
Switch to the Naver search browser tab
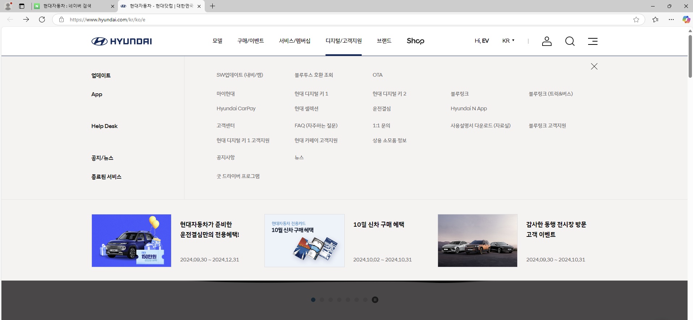[x=75, y=6]
